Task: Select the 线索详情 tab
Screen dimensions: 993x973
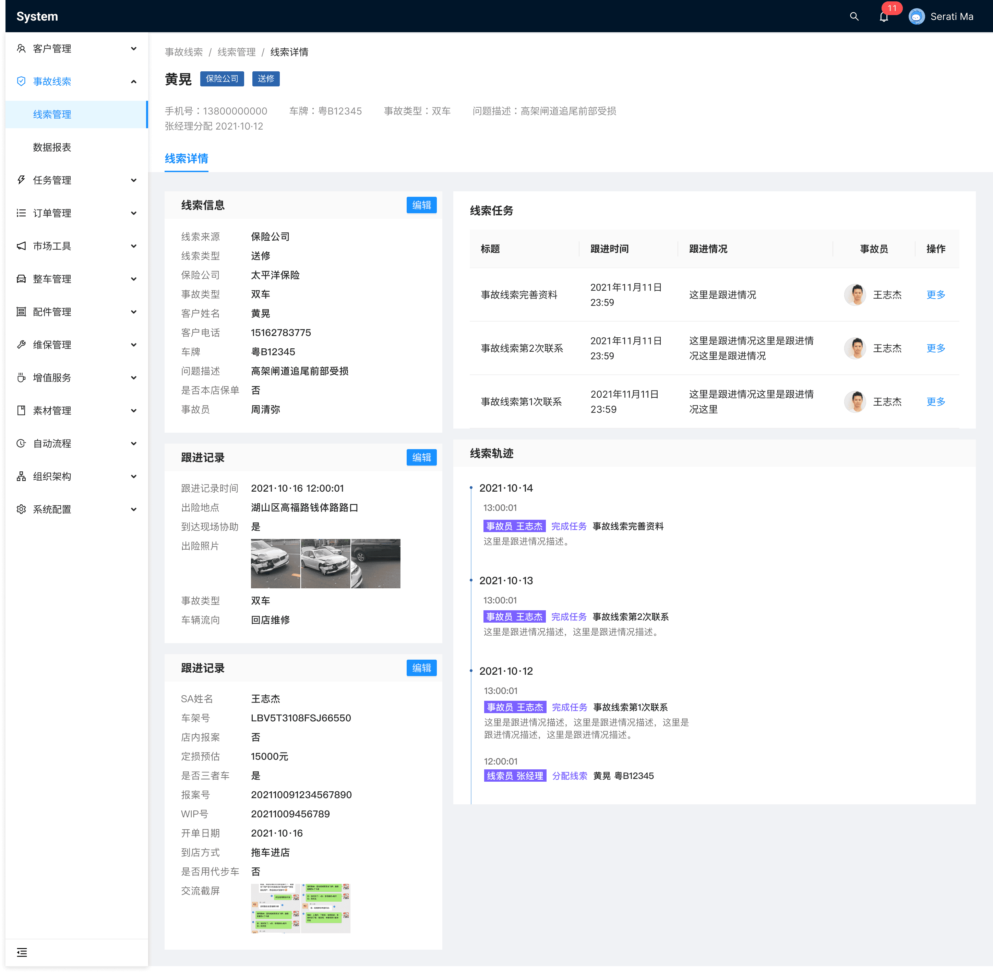Action: (186, 159)
